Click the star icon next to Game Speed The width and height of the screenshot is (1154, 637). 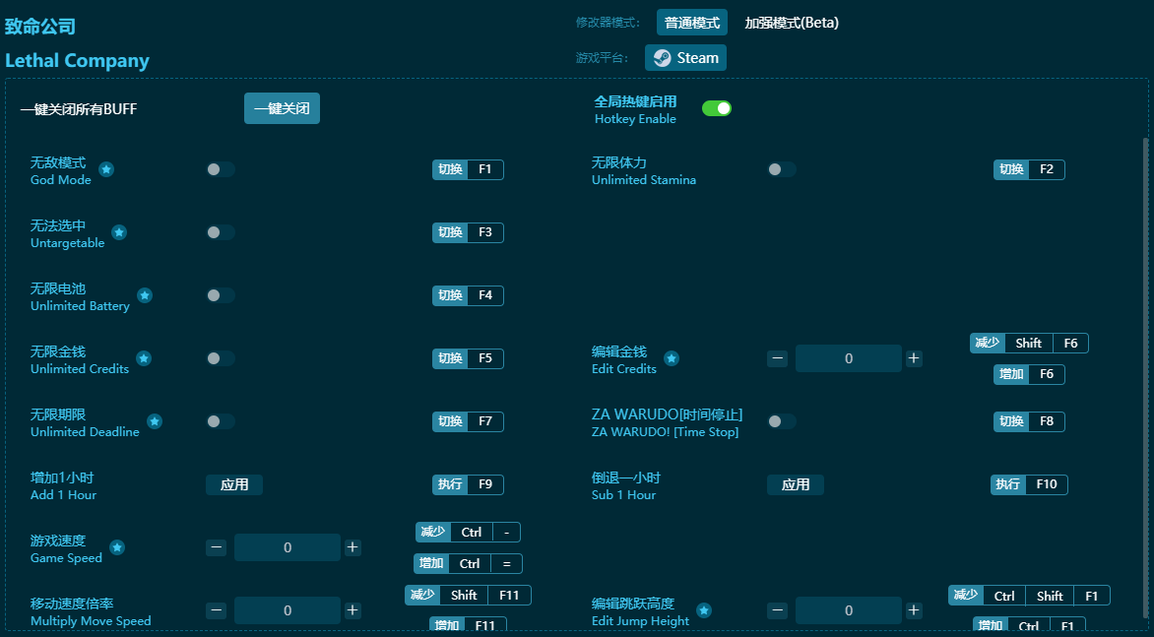117,547
